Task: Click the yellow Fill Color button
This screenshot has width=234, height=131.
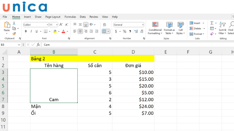Action: [55, 31]
